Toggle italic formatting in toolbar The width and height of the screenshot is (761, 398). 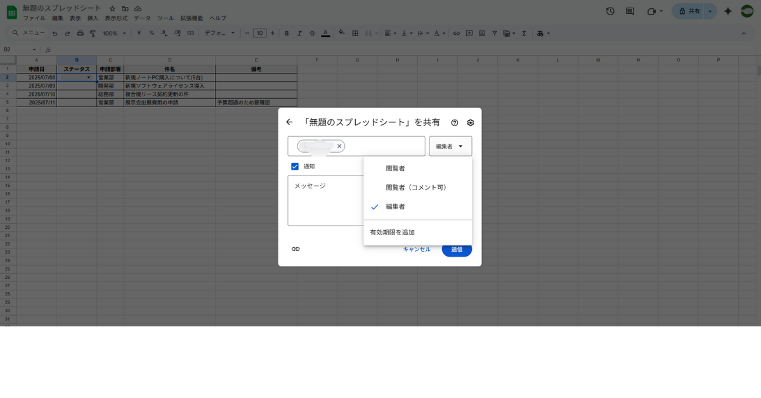[x=299, y=33]
